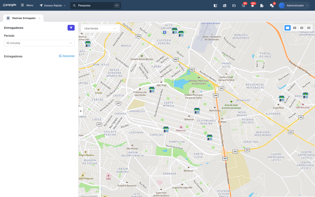
Task: Click Area de lazer proximo ao parque
Action: pyautogui.click(x=231, y=106)
